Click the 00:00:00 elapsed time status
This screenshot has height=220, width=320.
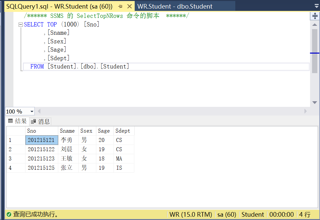pos(281,214)
